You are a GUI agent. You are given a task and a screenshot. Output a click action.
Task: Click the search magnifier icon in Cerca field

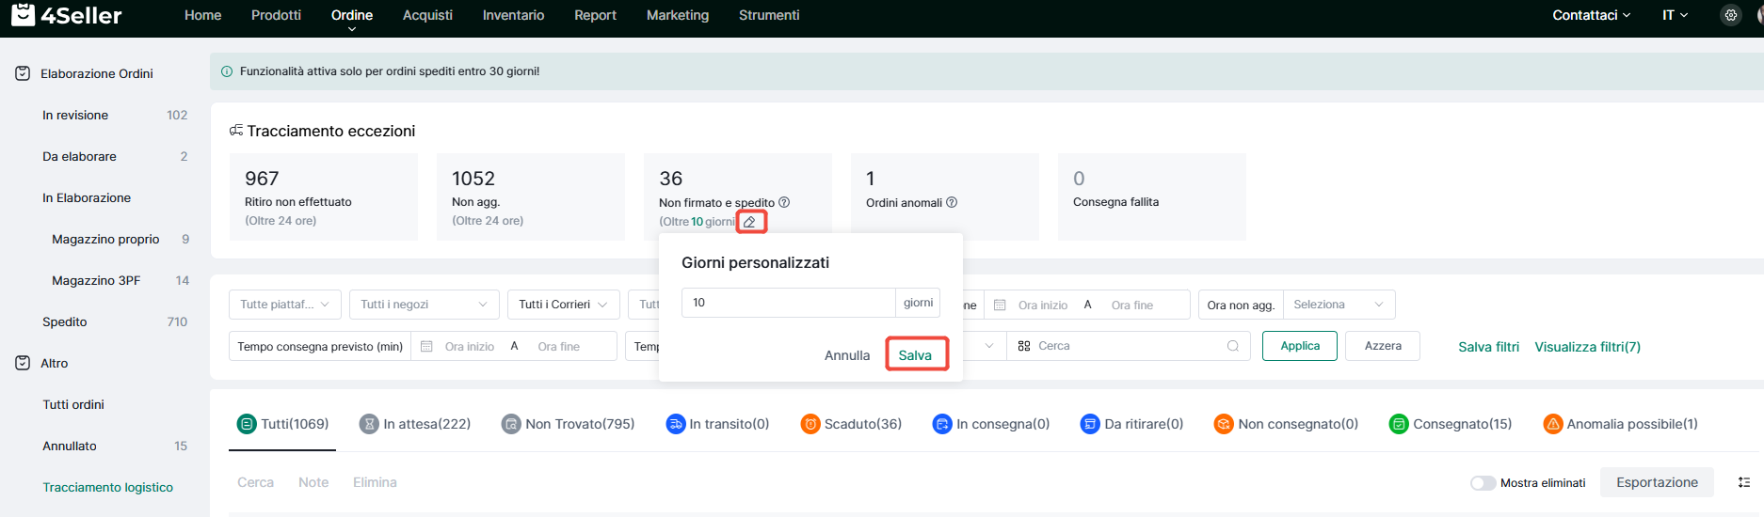1232,346
